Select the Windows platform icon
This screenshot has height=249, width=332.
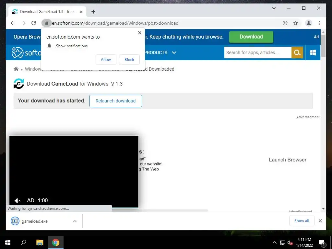click(x=313, y=53)
